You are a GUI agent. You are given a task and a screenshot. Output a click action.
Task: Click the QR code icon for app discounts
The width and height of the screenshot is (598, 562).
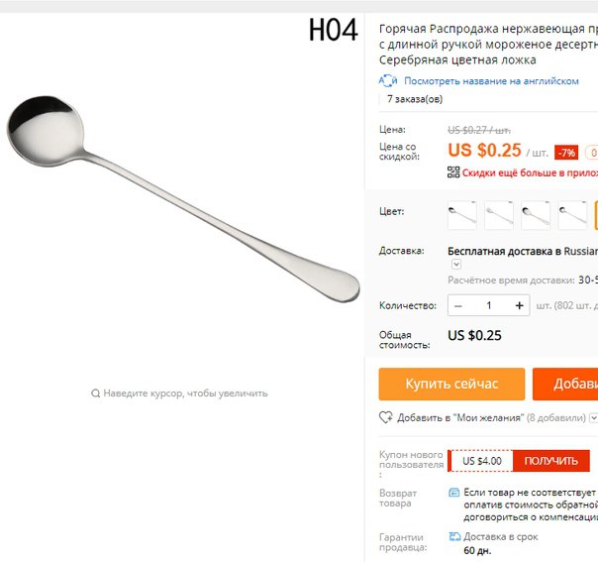coord(453,172)
